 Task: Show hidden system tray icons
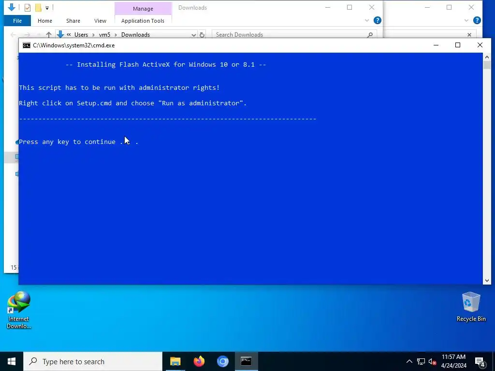[x=409, y=361]
